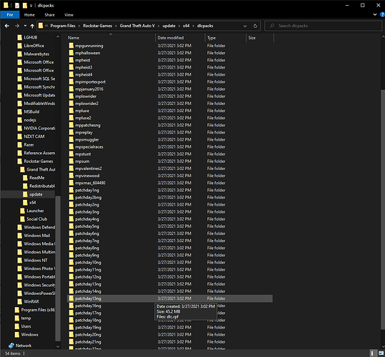Select the mpspecialraces folder icon
Viewport: 385px width, 357px height.
(71, 146)
